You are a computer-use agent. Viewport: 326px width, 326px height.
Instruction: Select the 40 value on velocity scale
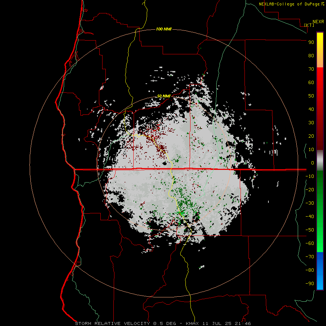pyautogui.click(x=311, y=109)
